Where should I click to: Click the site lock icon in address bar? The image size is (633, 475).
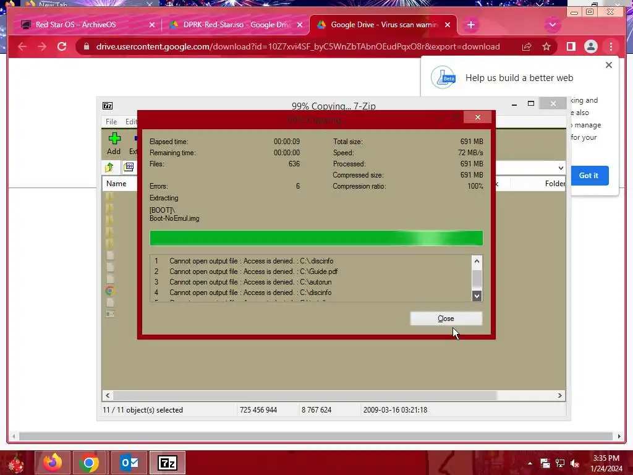click(x=86, y=46)
